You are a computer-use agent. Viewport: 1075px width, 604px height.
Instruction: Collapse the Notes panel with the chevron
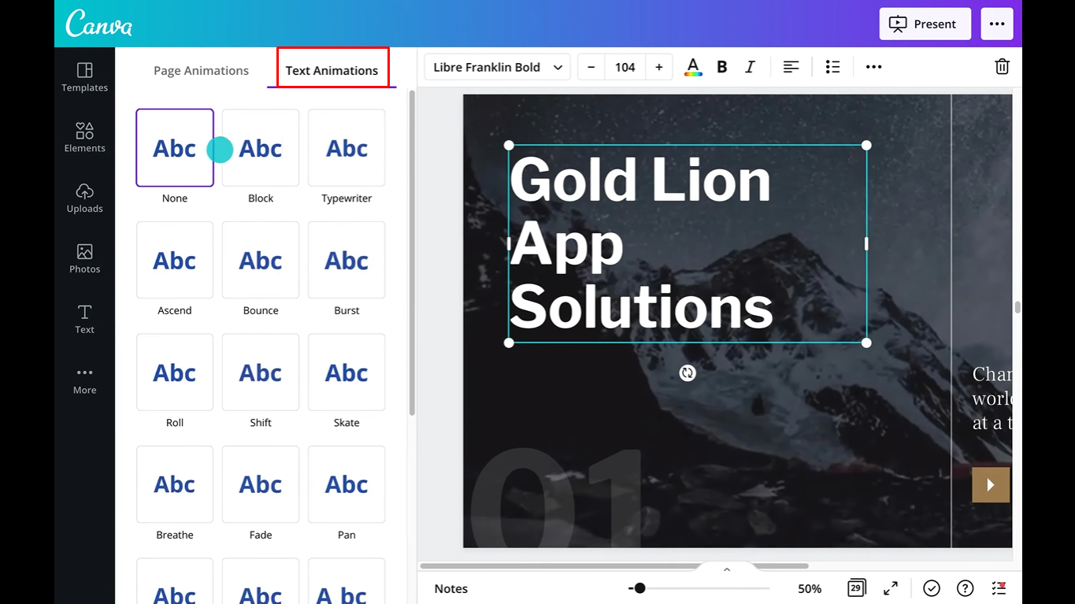[726, 569]
